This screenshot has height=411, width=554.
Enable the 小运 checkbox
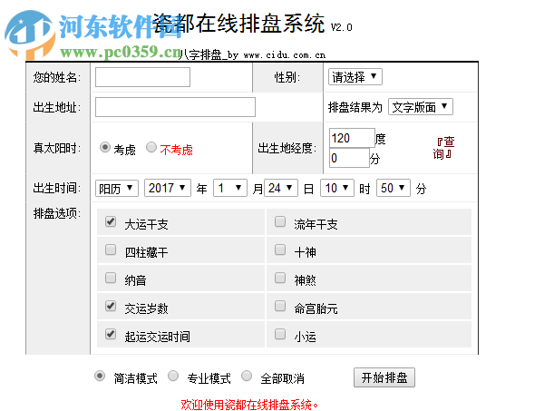click(280, 334)
